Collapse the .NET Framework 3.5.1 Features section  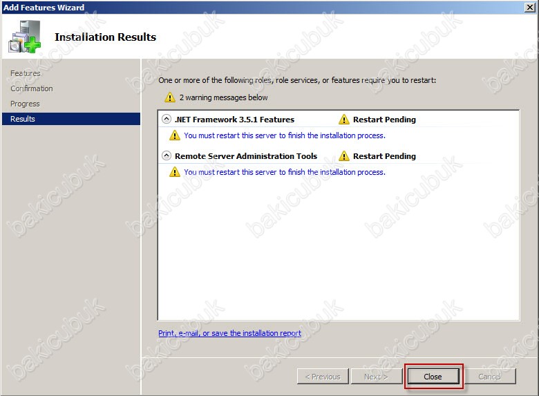(166, 119)
